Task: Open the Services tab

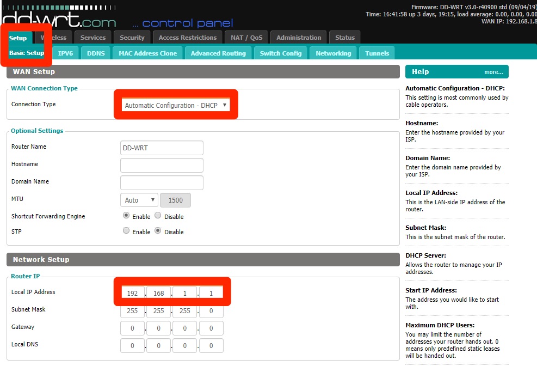Action: point(93,38)
